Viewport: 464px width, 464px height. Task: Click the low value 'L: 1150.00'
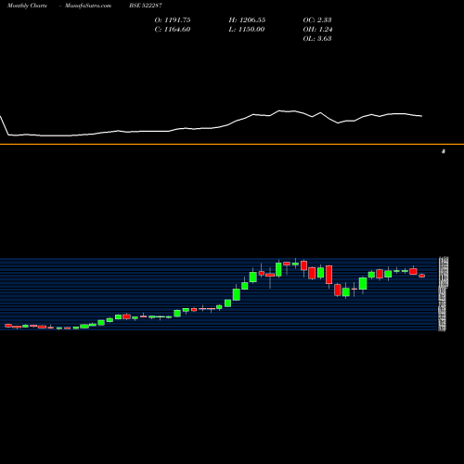click(247, 30)
